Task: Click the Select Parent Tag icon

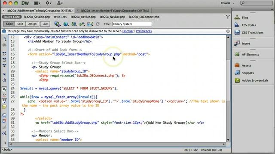Action: 4,74
